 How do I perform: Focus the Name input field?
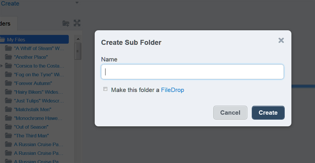pos(192,72)
